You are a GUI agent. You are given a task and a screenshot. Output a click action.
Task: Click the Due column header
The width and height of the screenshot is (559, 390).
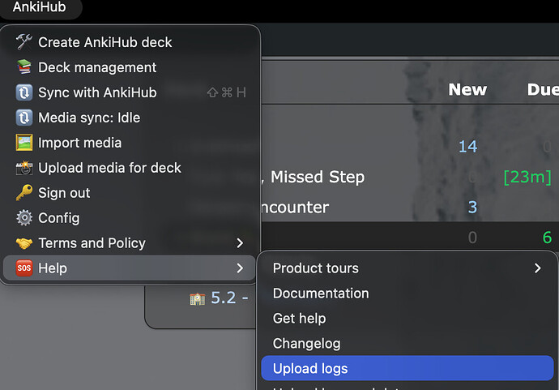[x=543, y=89]
